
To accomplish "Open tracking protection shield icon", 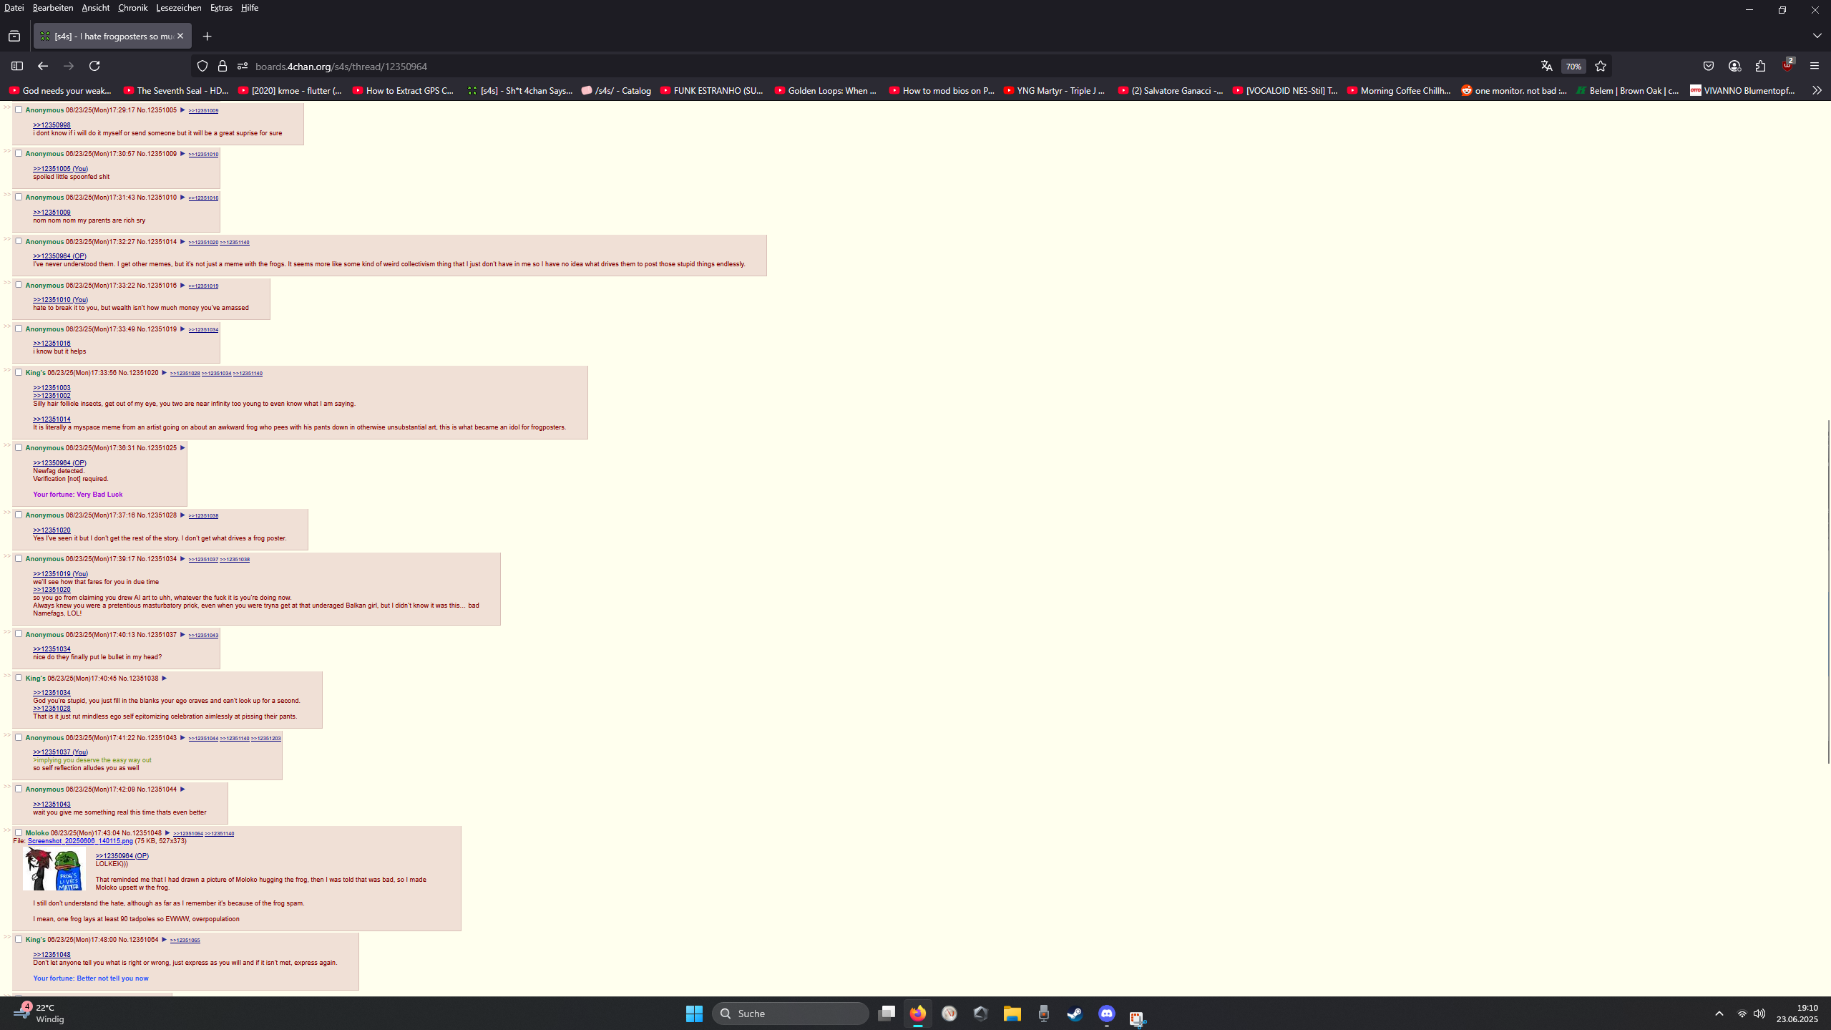I will [x=202, y=66].
